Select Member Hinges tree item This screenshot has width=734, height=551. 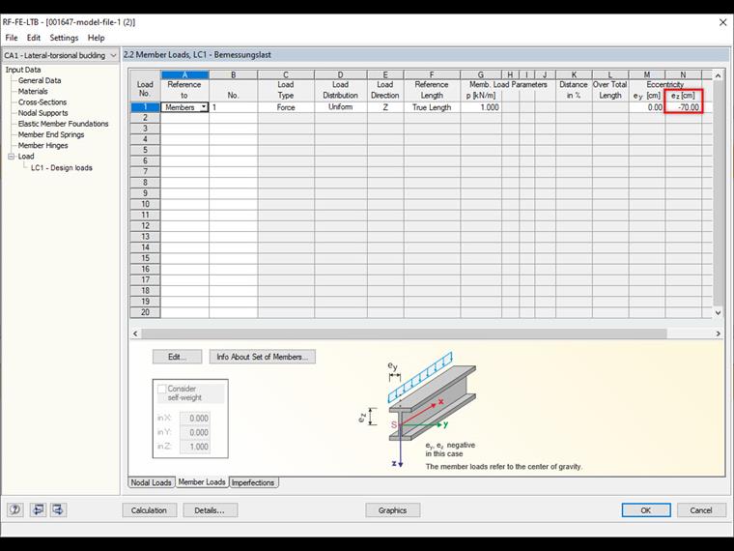[43, 145]
